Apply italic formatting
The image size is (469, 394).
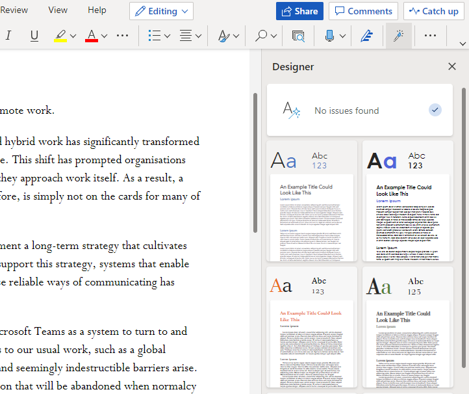(x=8, y=36)
